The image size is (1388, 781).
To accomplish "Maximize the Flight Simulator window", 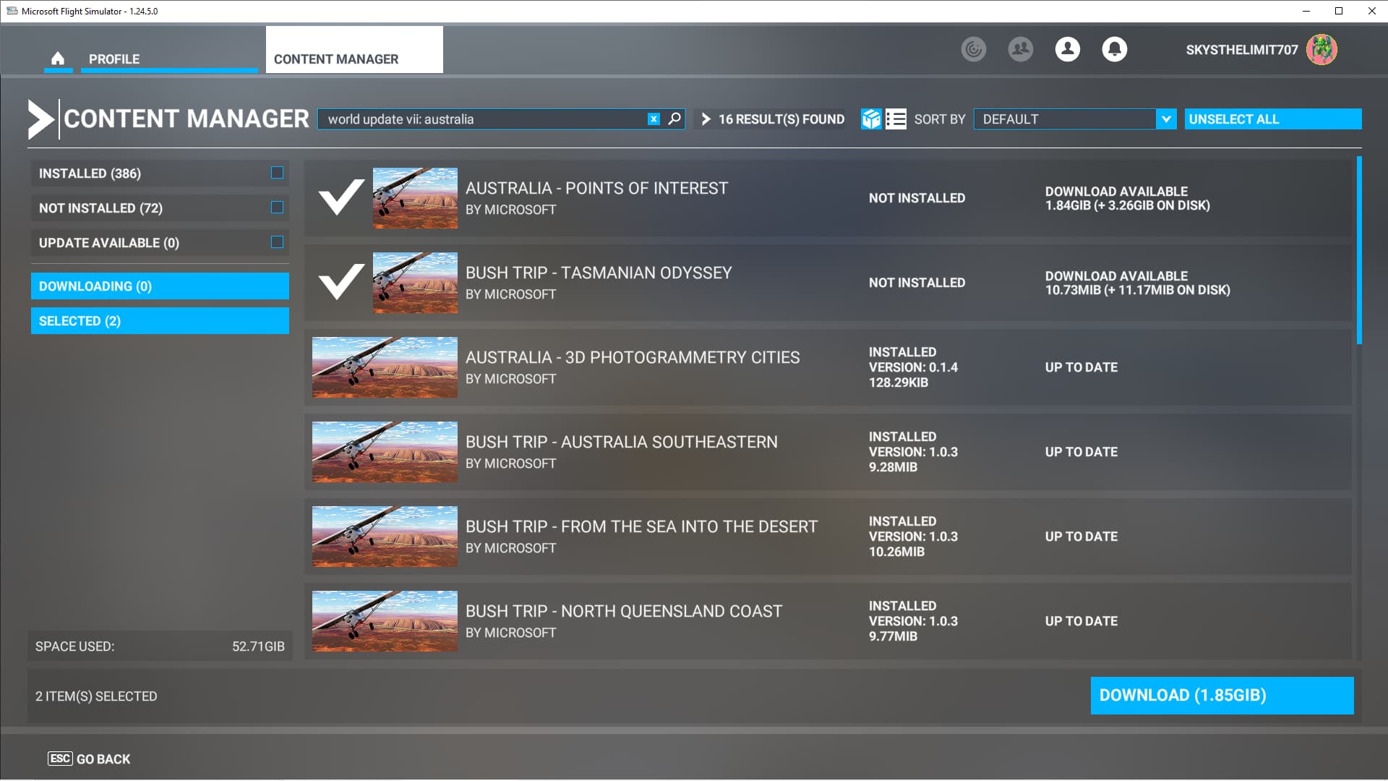I will [x=1339, y=11].
